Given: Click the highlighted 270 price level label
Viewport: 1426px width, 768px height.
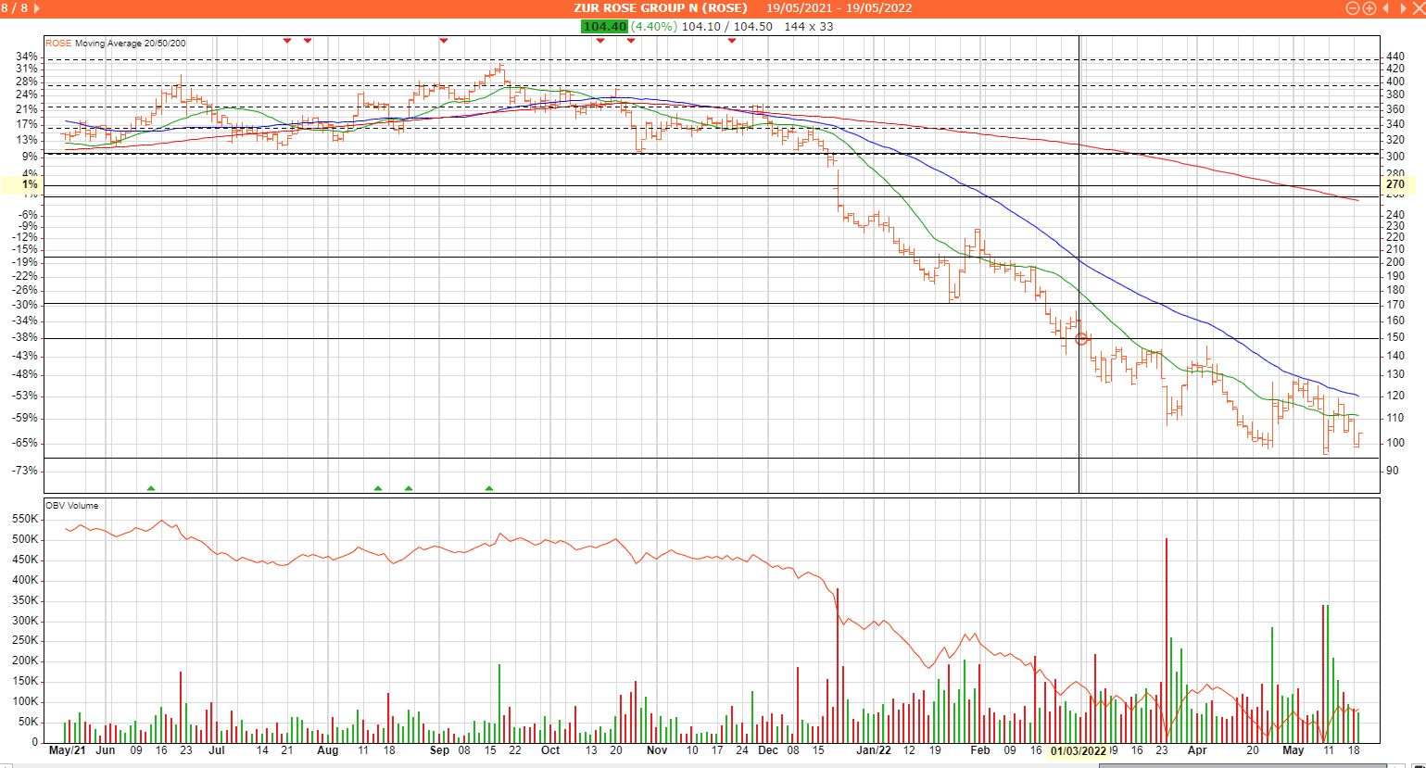Looking at the screenshot, I should [x=1395, y=184].
